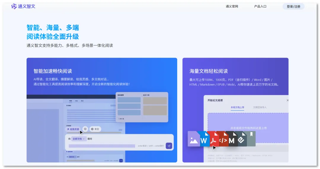The height and width of the screenshot is (169, 320).
Task: Click the image file type icon
Action: (x=194, y=139)
